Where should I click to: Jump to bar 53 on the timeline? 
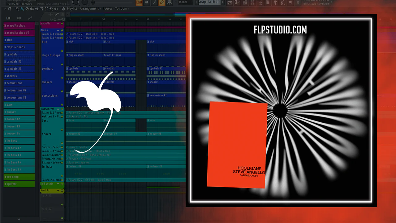(104, 19)
